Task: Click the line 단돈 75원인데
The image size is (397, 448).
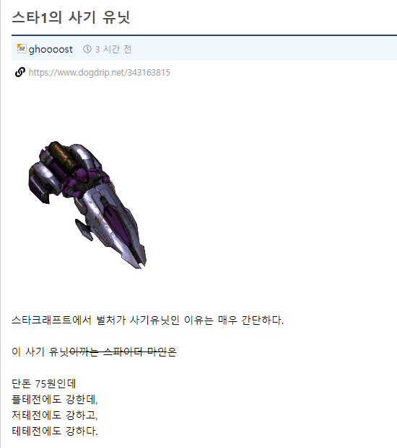Action: tap(44, 383)
